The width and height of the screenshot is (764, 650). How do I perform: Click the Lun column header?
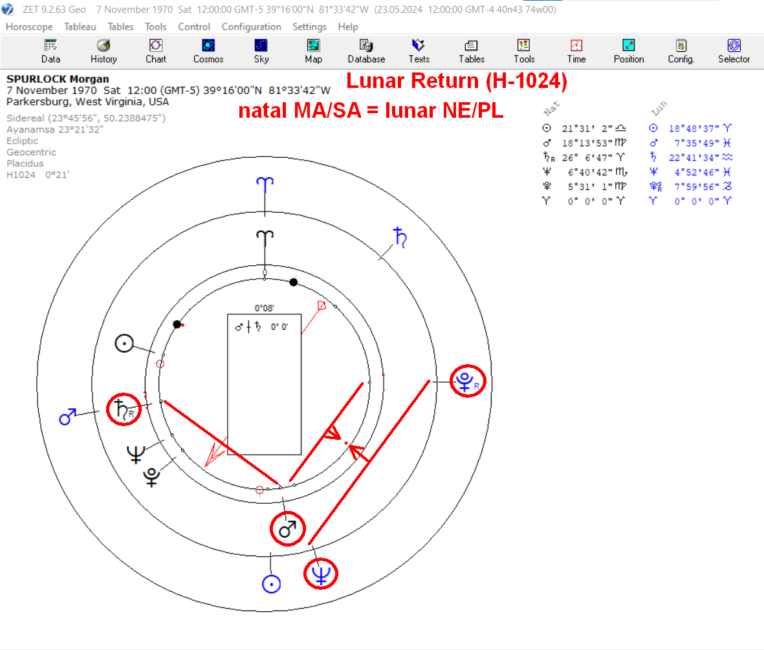[x=659, y=108]
